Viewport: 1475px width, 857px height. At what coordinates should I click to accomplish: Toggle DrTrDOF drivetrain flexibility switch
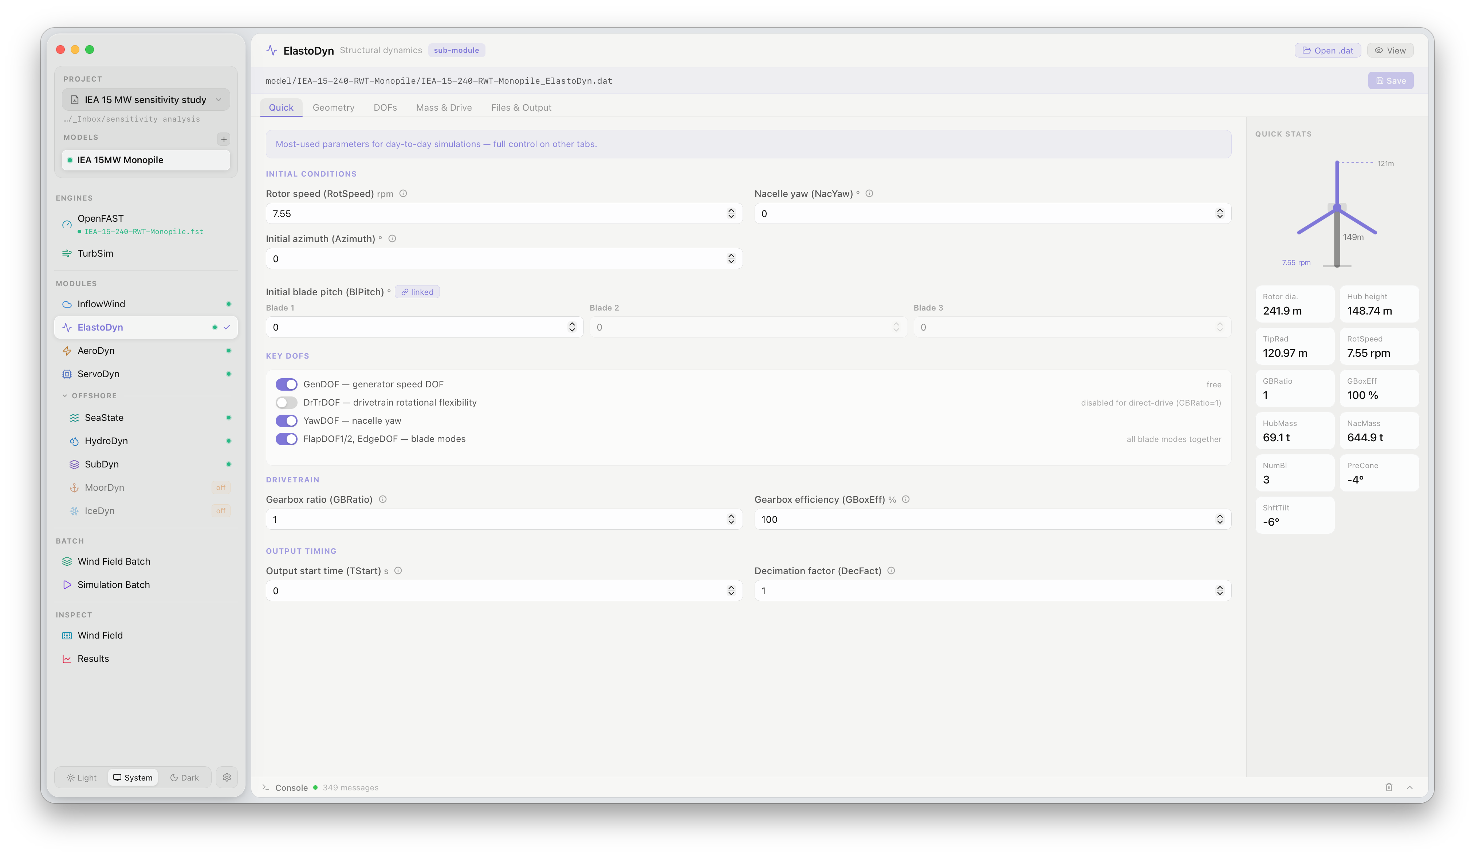[286, 402]
